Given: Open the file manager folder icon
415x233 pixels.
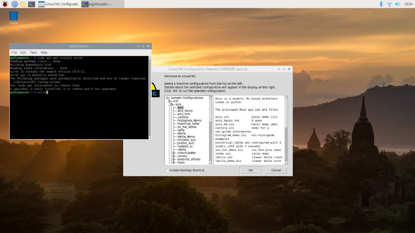Looking at the screenshot, I should [x=23, y=4].
